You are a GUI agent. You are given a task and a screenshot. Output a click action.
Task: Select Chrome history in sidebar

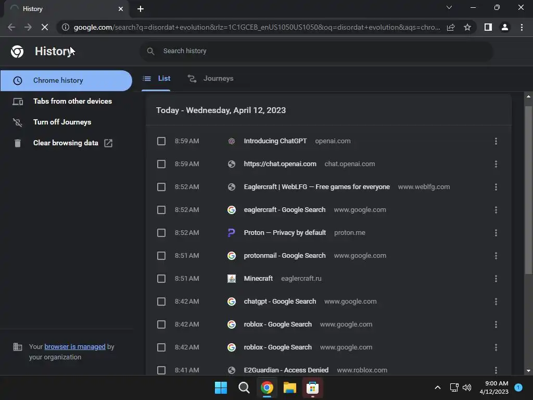pos(66,81)
